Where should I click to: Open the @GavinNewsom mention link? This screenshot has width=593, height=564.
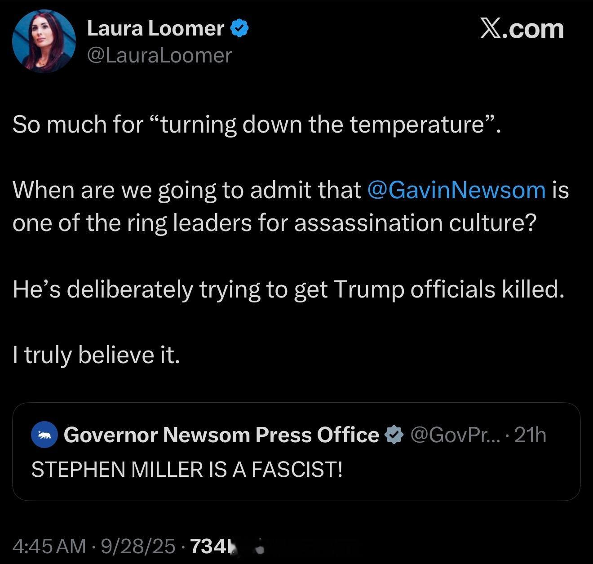click(456, 190)
